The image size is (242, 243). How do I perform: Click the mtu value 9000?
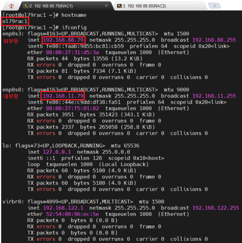coord(183,90)
